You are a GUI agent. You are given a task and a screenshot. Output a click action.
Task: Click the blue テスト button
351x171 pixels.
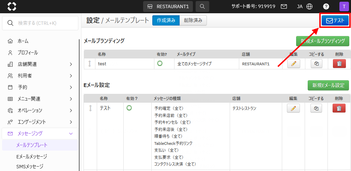pos(335,20)
